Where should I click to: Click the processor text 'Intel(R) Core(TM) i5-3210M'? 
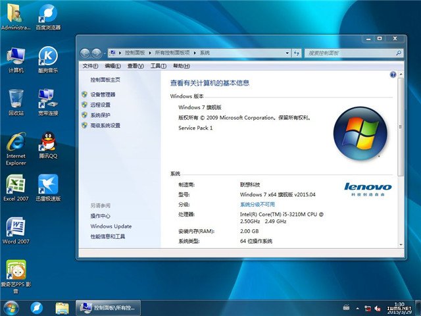click(x=273, y=215)
